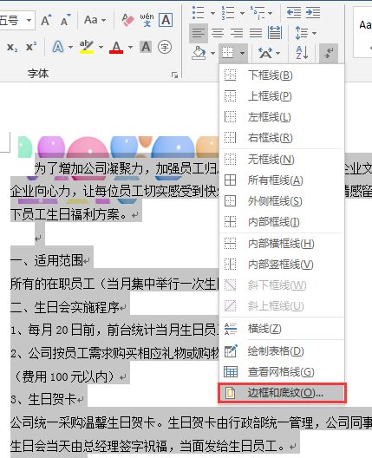Screen dimensions: 372x458
Task: Click the increase indent icon
Action: (x=313, y=13)
